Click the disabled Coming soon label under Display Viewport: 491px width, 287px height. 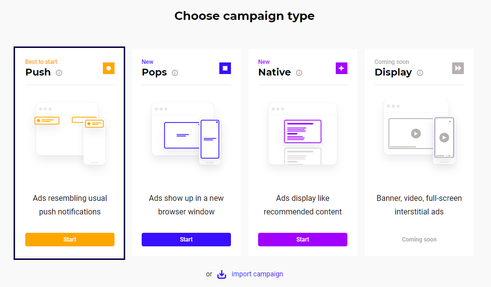click(419, 240)
